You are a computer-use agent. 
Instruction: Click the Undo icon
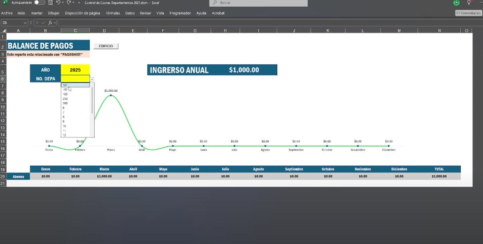coord(59,3)
